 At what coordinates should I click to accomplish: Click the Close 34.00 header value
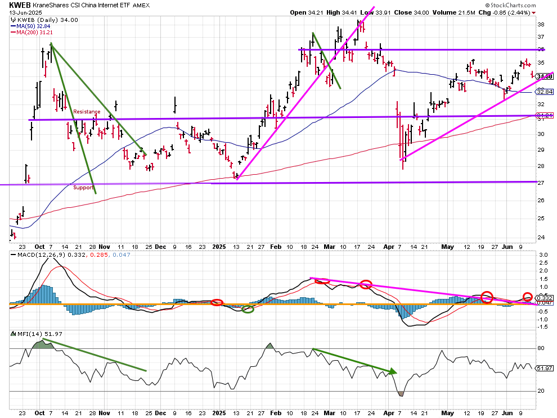[x=411, y=12]
